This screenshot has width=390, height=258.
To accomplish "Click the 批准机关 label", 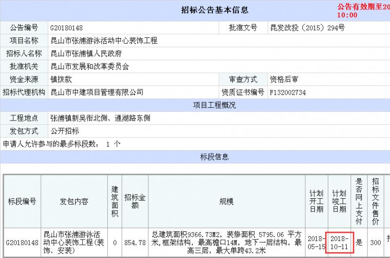I will (x=24, y=66).
